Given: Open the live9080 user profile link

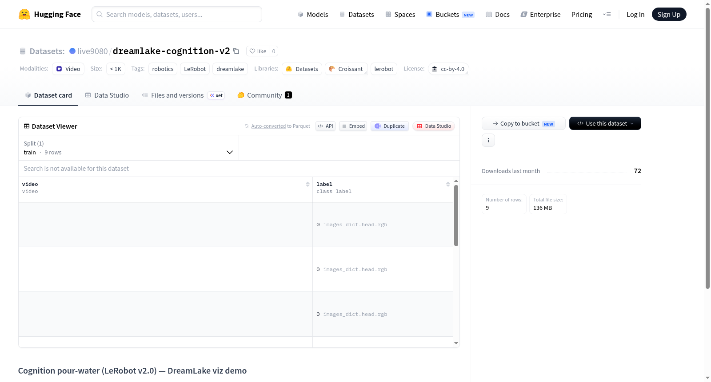Looking at the screenshot, I should pyautogui.click(x=92, y=51).
